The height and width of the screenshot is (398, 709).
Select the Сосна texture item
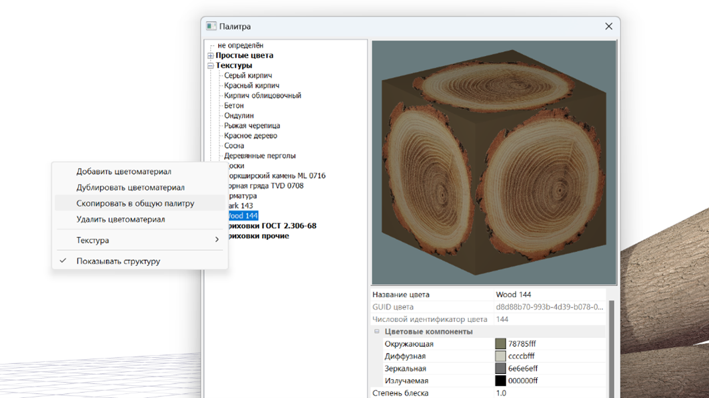[x=233, y=146]
